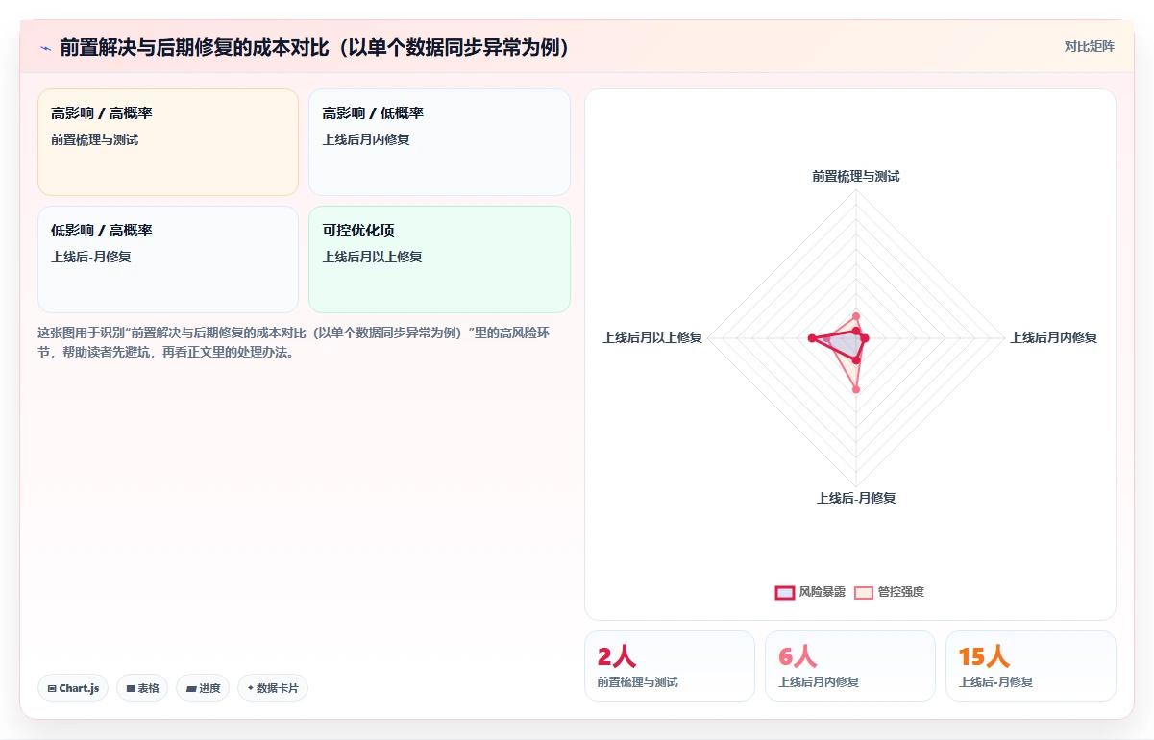Click the 对比矩阵 label in header
Image resolution: width=1154 pixels, height=740 pixels.
[x=1090, y=46]
